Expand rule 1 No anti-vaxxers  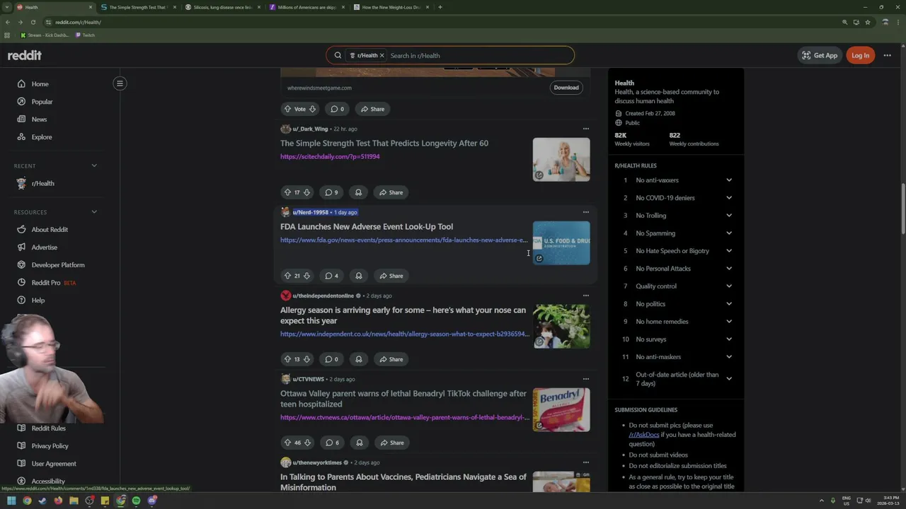(x=729, y=180)
